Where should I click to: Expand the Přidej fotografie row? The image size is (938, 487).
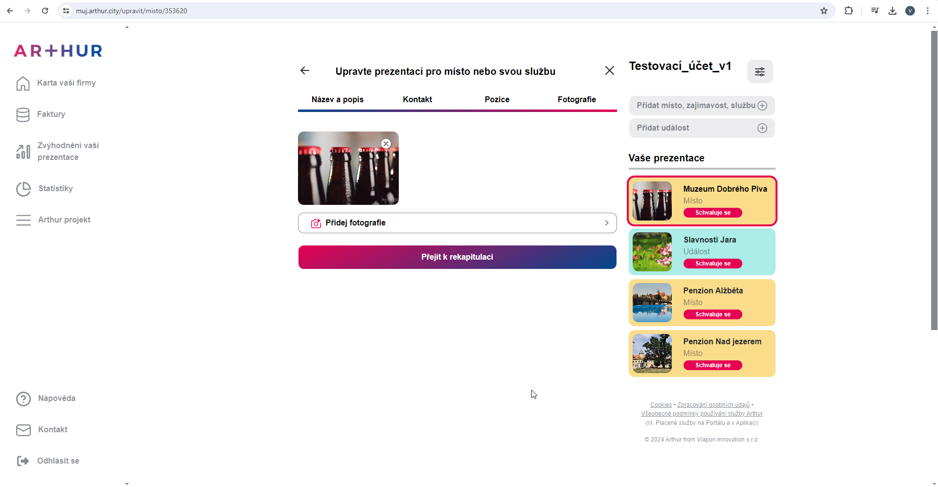[x=606, y=223]
